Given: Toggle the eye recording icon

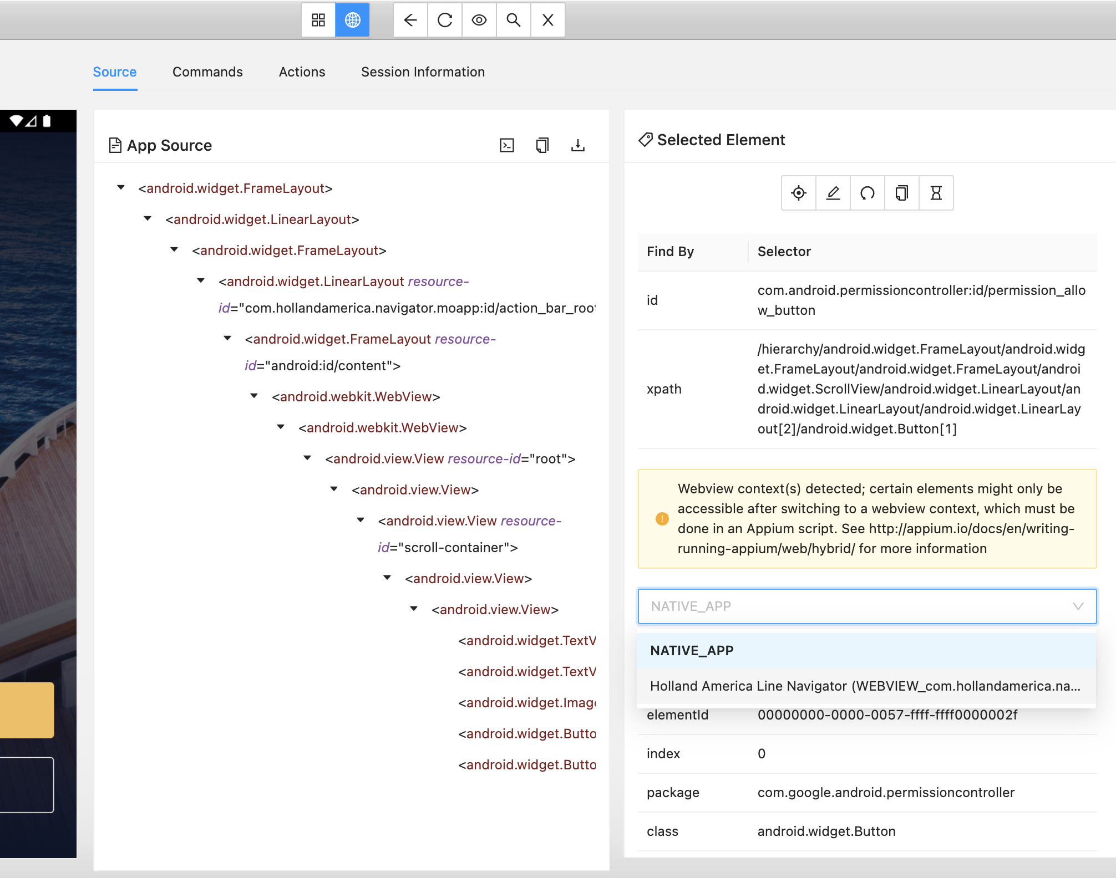Looking at the screenshot, I should (479, 21).
